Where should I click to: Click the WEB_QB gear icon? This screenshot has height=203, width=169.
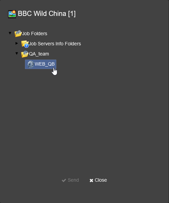(31, 64)
